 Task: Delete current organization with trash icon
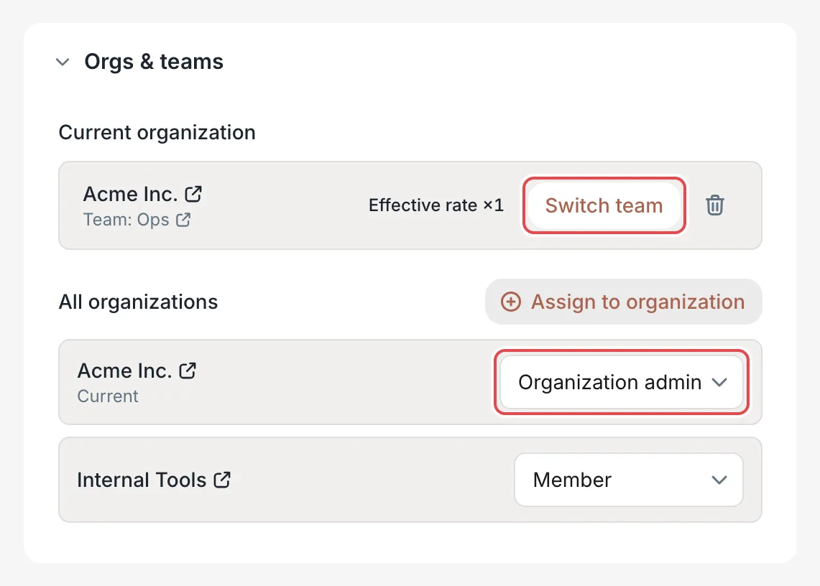[x=715, y=205]
